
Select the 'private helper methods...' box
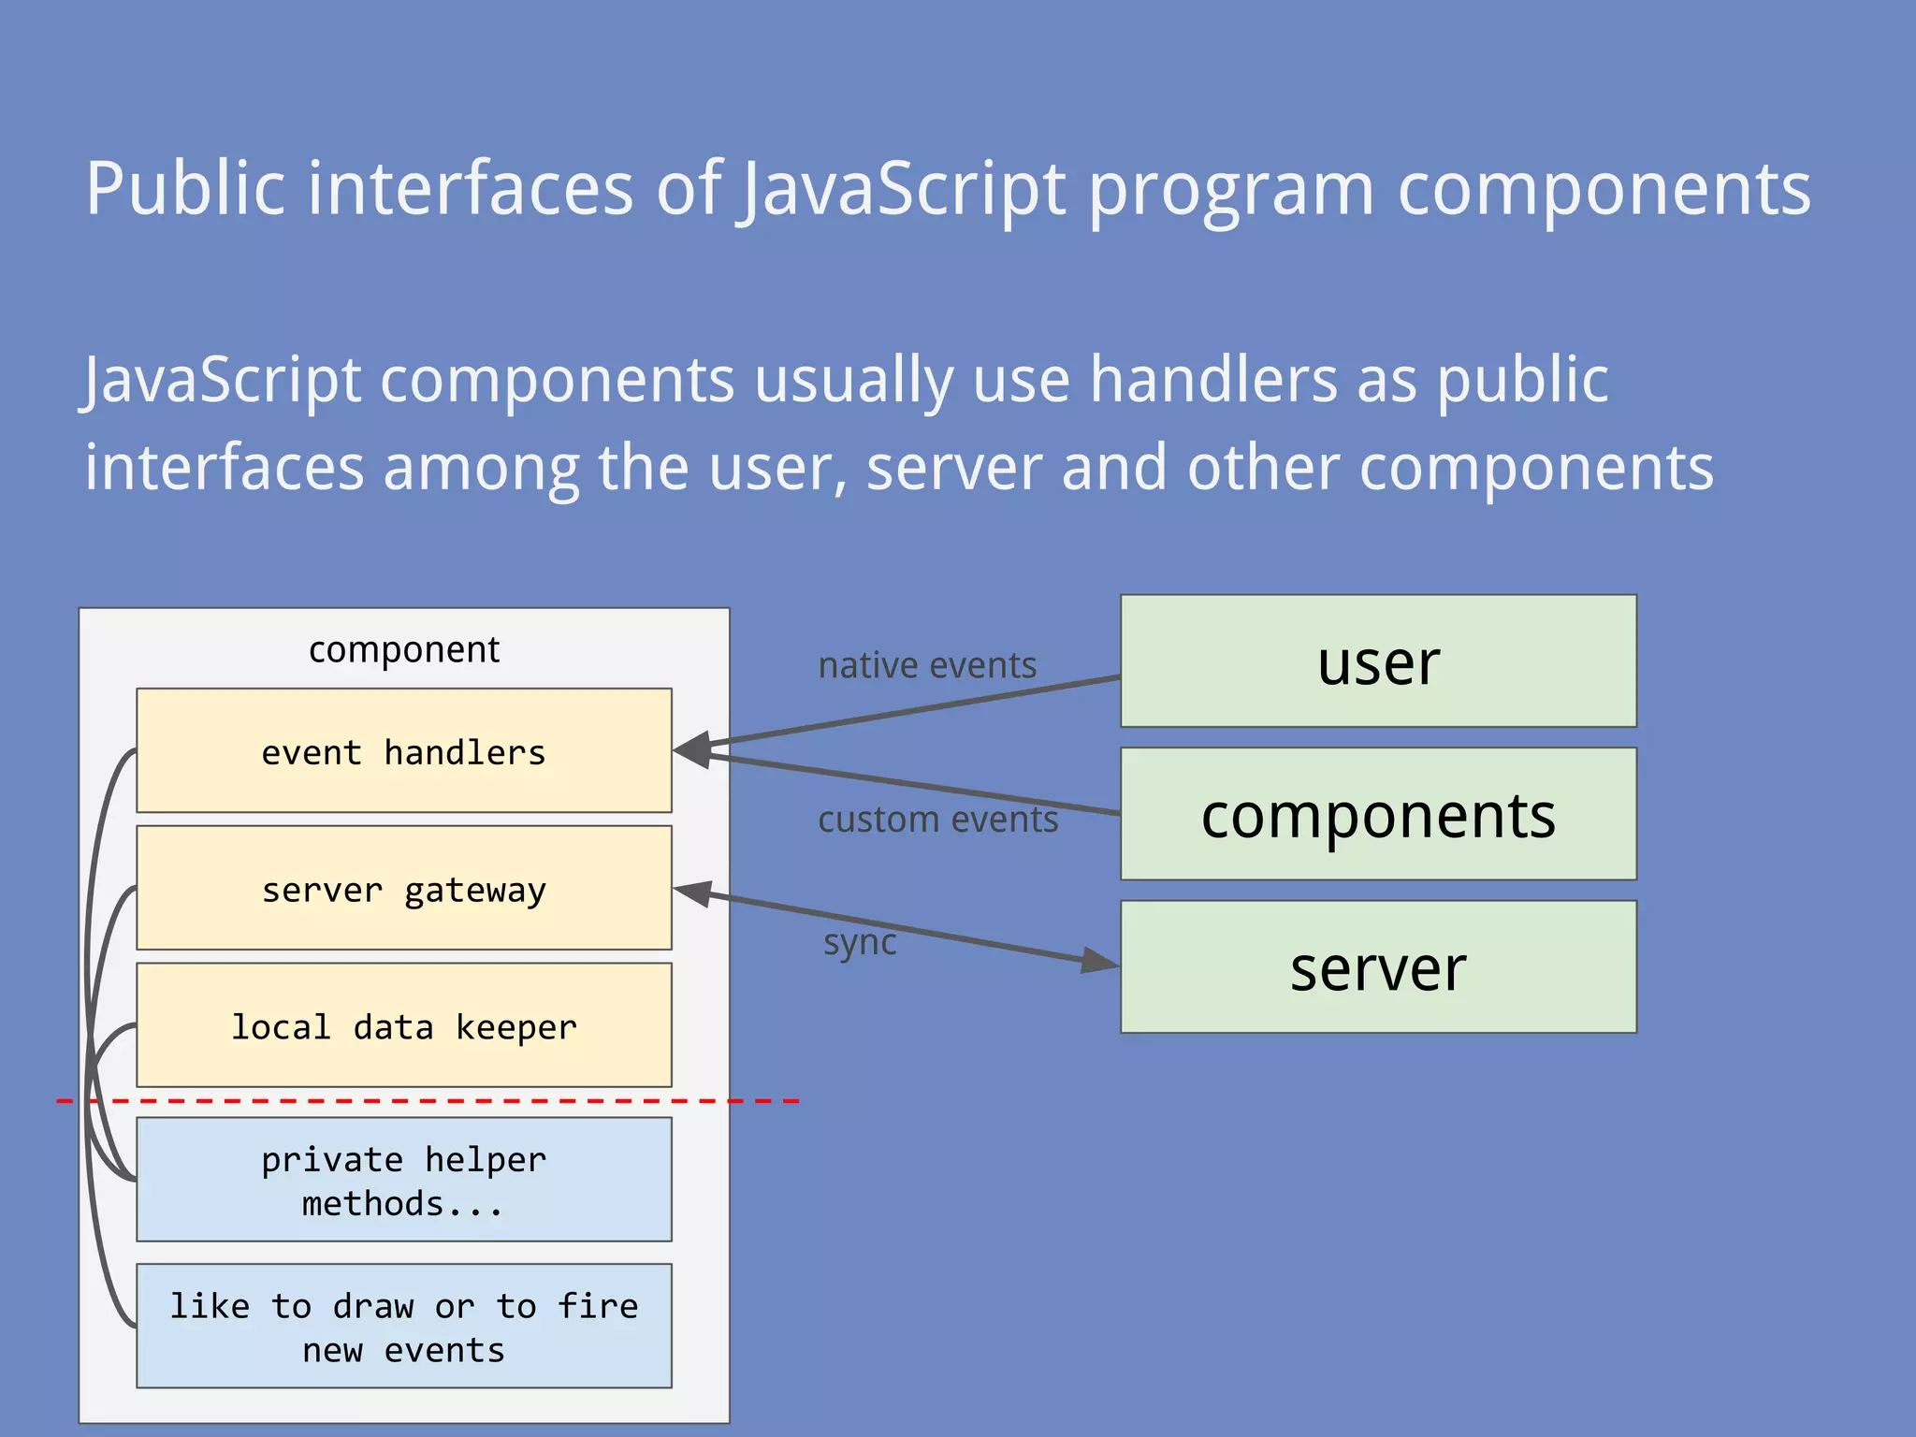point(403,1180)
